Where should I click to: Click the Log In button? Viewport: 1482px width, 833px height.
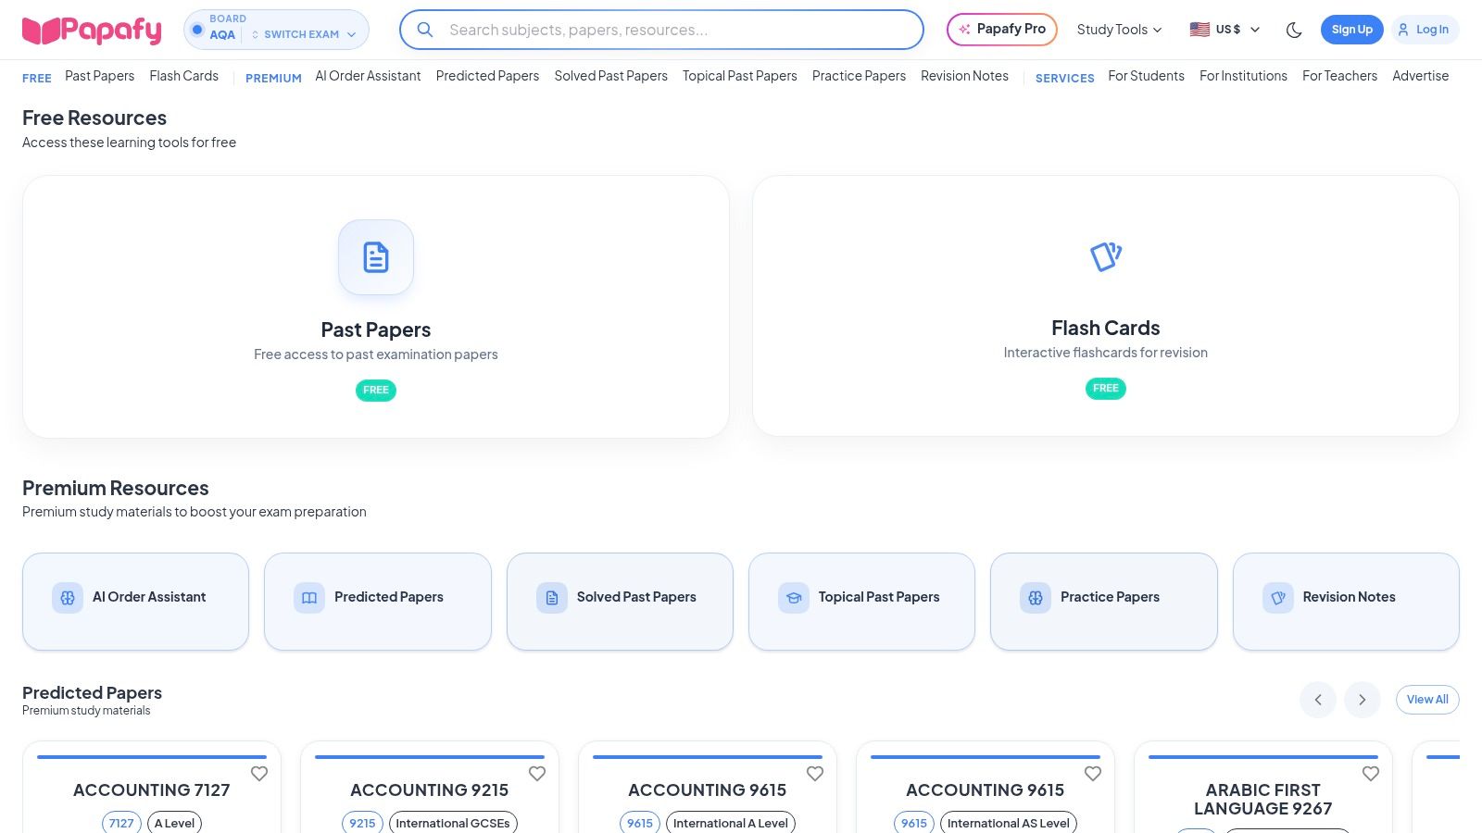click(x=1425, y=30)
